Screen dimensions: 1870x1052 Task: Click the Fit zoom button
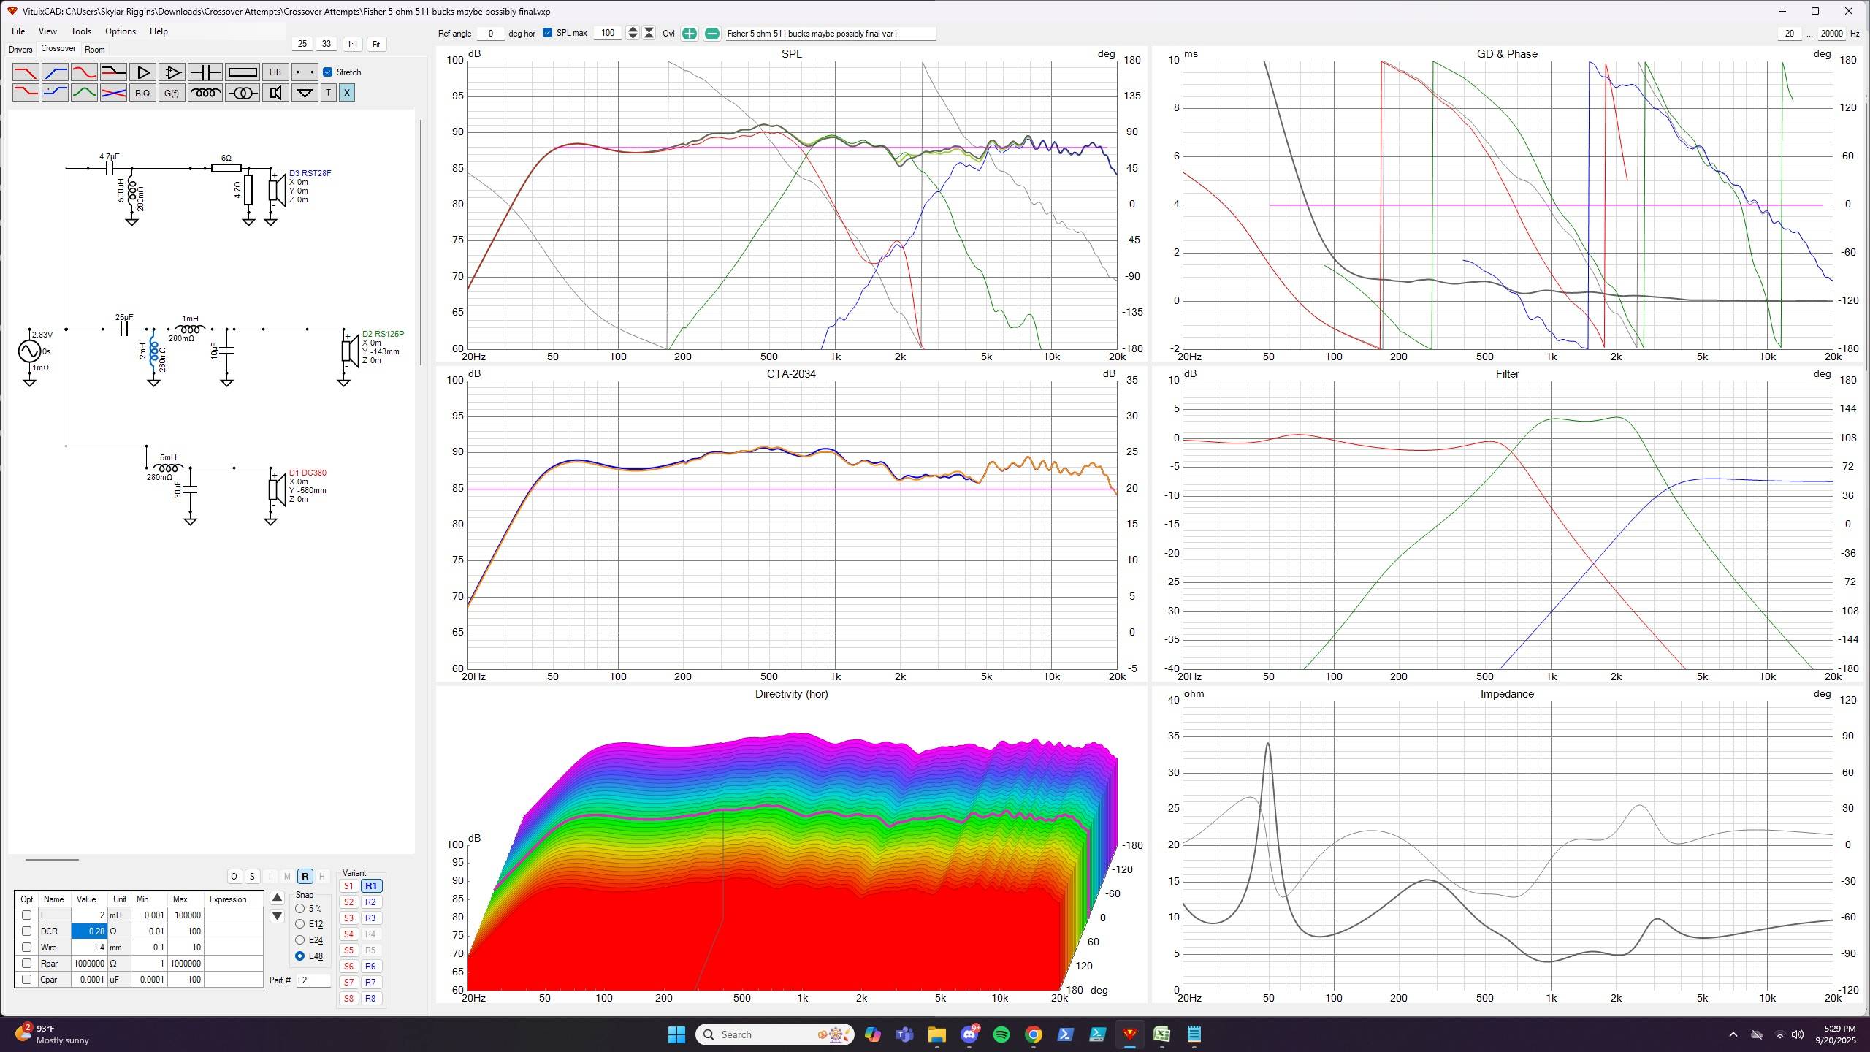point(376,45)
